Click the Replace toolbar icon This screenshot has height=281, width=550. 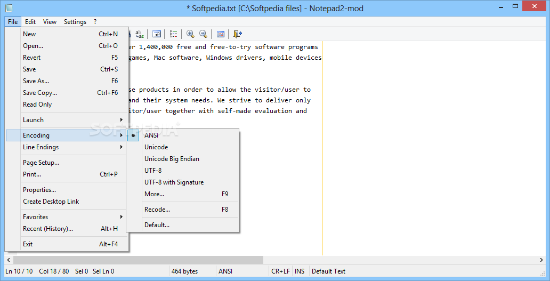click(x=140, y=34)
